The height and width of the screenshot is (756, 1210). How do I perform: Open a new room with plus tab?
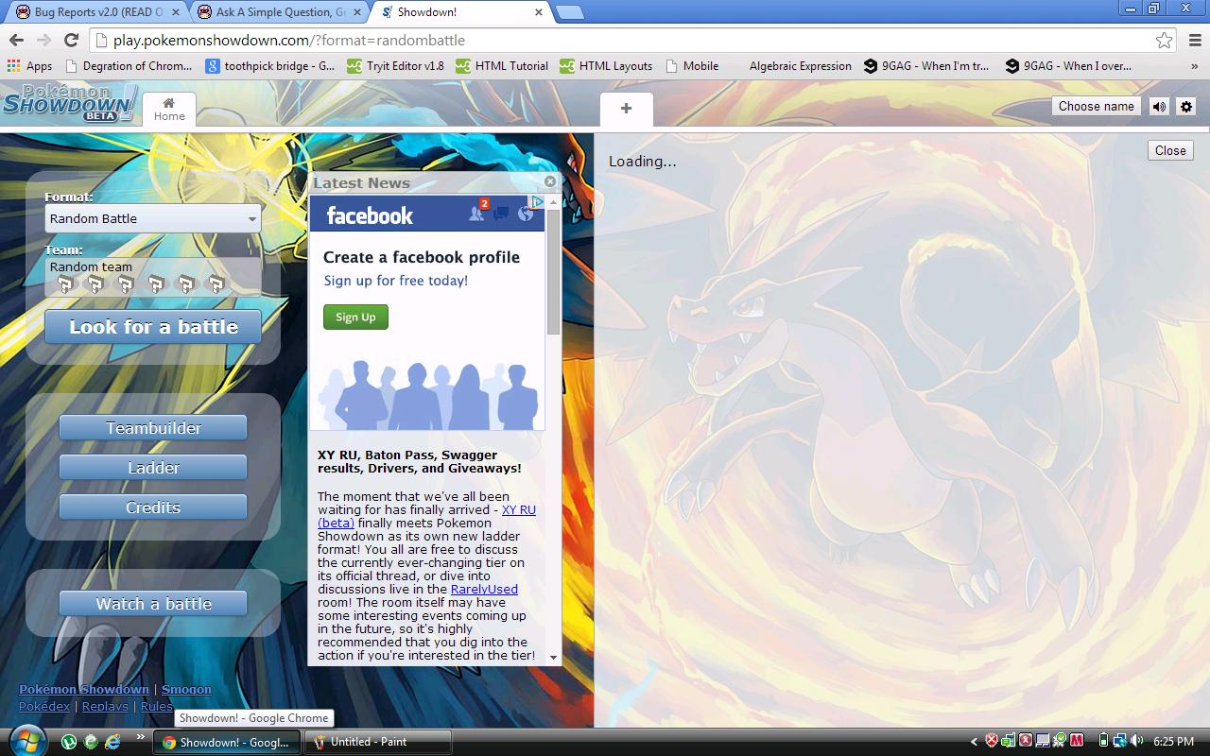coord(626,109)
